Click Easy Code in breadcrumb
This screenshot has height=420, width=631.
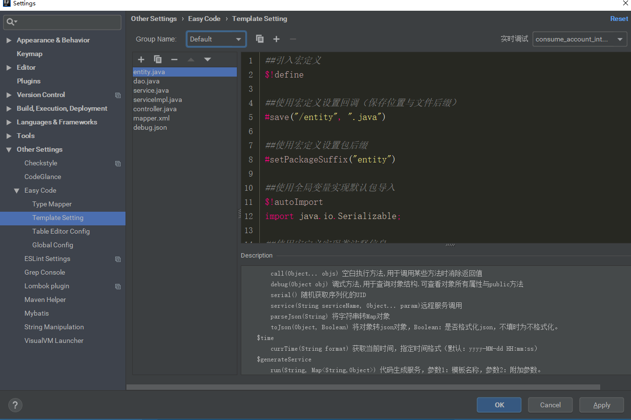[204, 19]
